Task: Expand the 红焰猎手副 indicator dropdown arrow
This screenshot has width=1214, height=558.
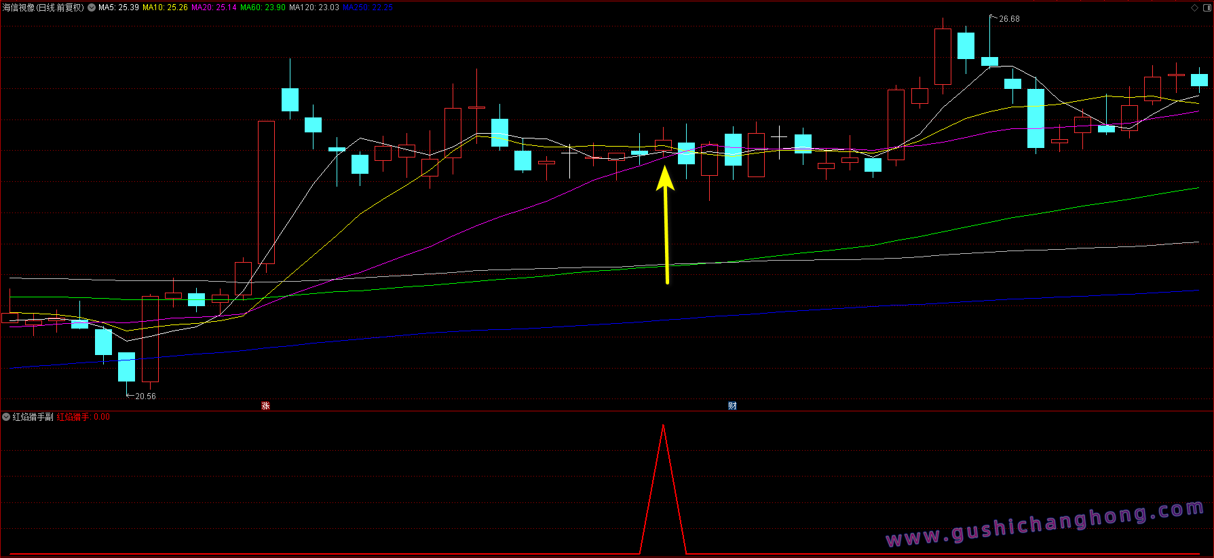Action: tap(6, 417)
